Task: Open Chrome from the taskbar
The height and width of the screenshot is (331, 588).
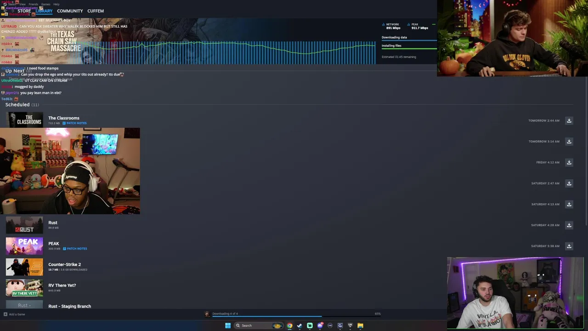Action: click(289, 325)
